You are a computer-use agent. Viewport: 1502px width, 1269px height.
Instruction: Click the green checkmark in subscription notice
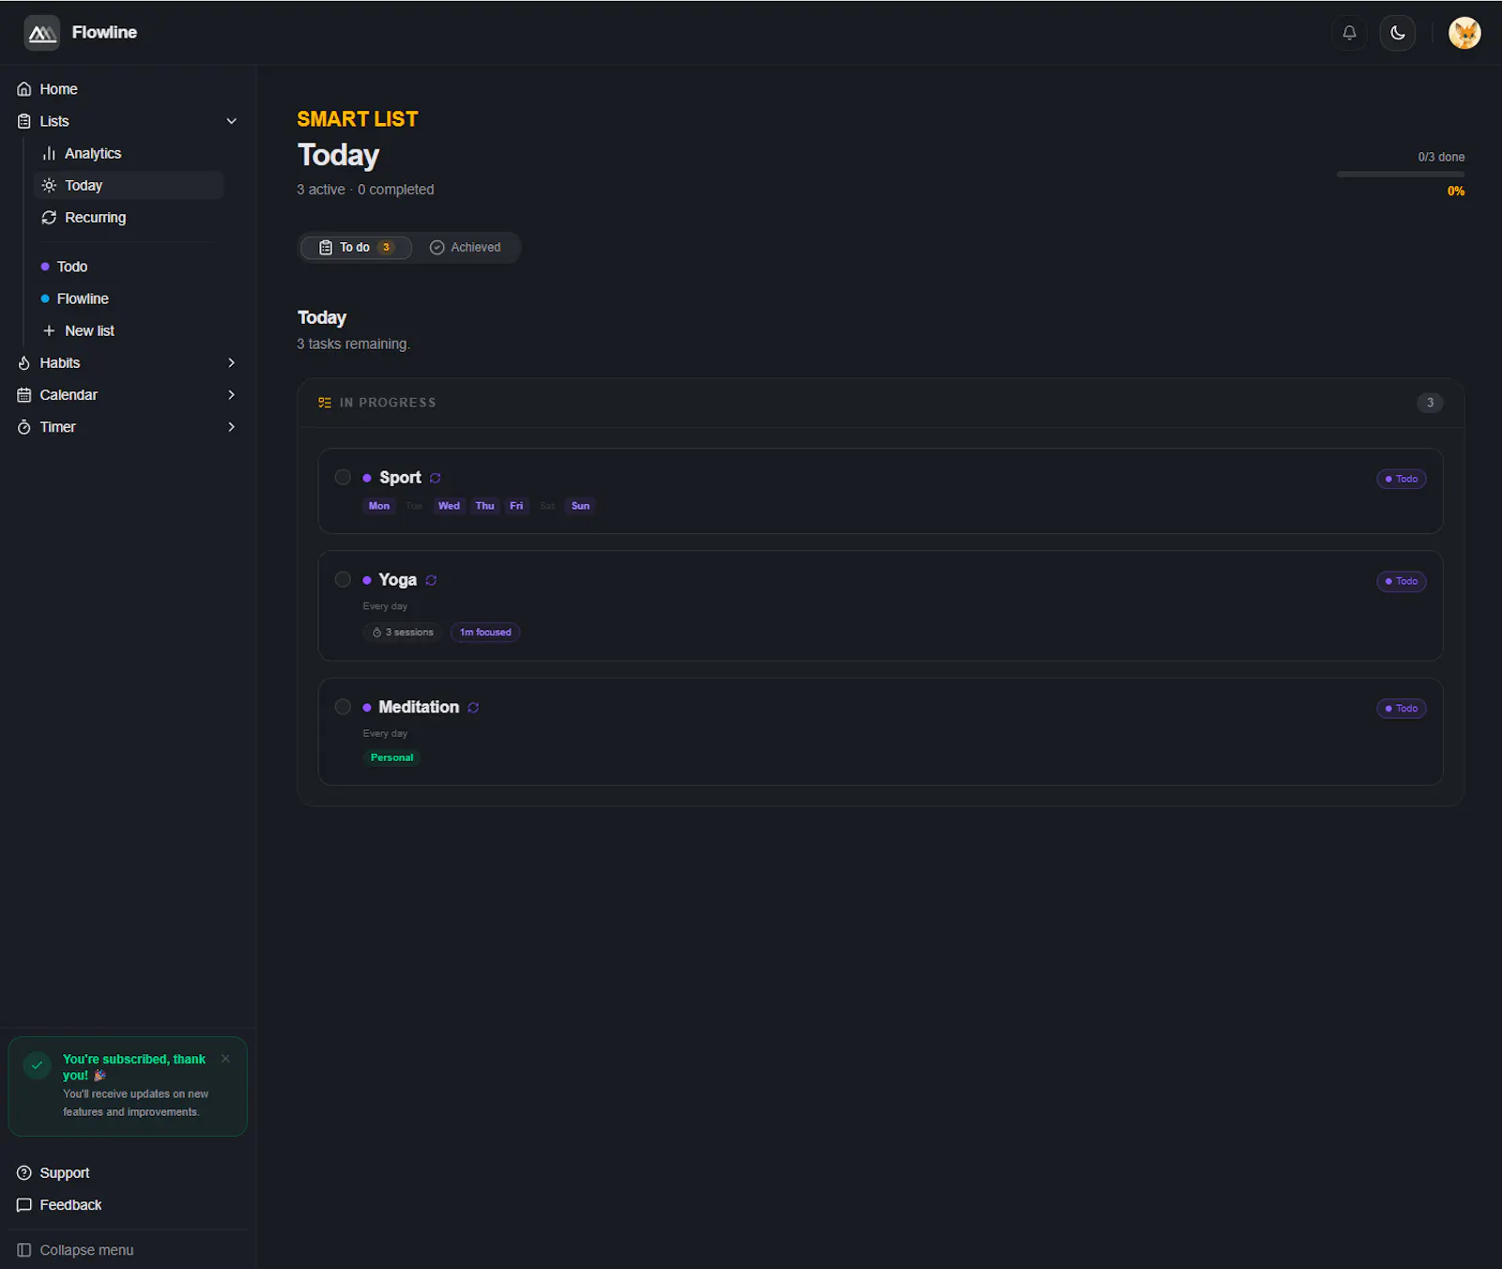click(37, 1065)
